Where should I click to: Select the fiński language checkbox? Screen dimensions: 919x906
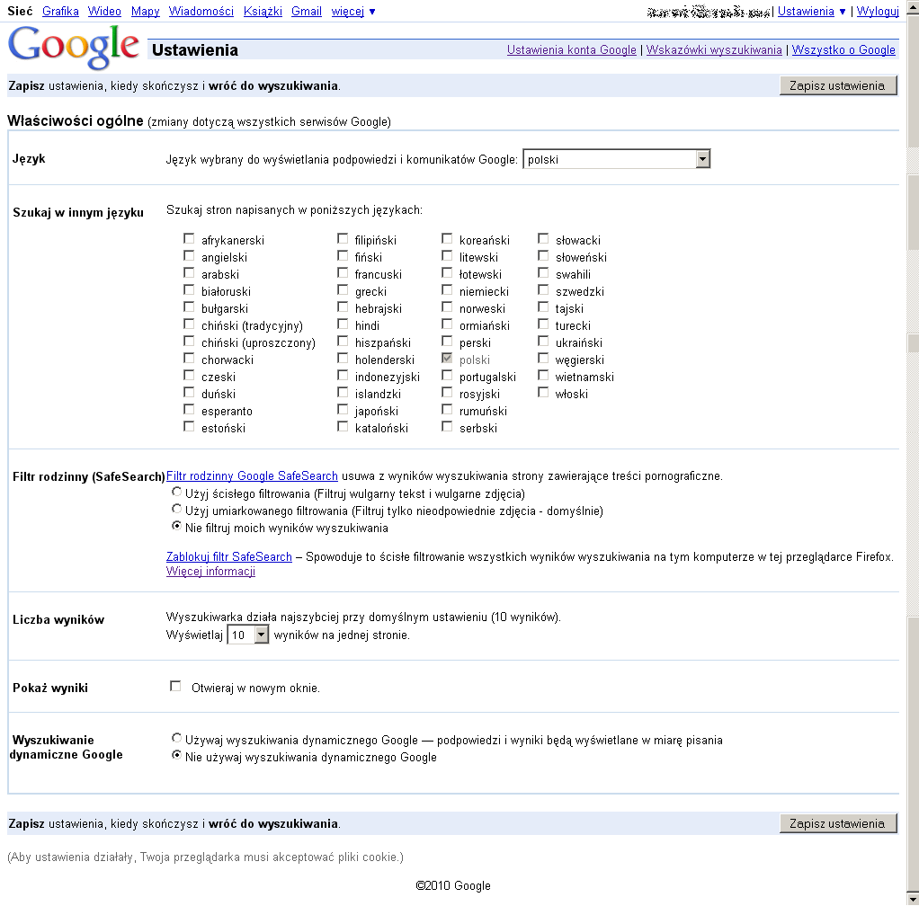click(x=343, y=256)
